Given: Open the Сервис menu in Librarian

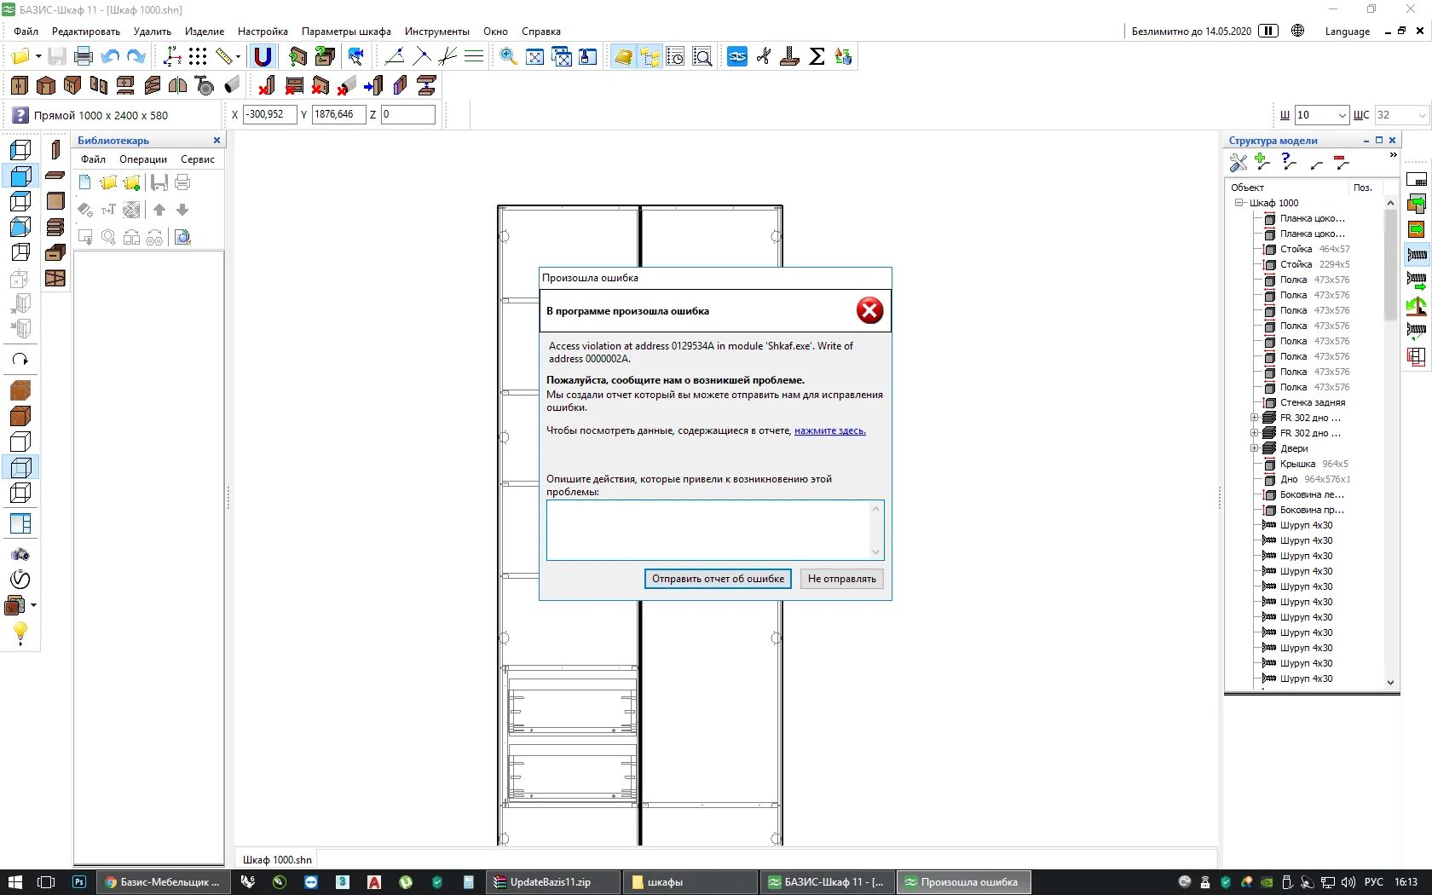Looking at the screenshot, I should 198,159.
